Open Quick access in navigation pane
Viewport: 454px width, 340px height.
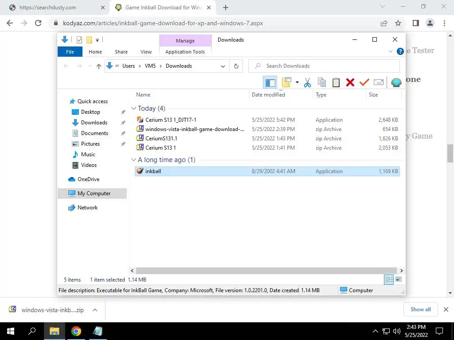[92, 101]
